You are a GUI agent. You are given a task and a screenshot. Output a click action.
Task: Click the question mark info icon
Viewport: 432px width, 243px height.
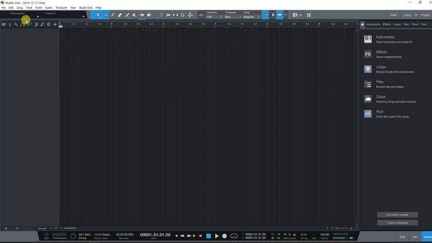tap(161, 15)
